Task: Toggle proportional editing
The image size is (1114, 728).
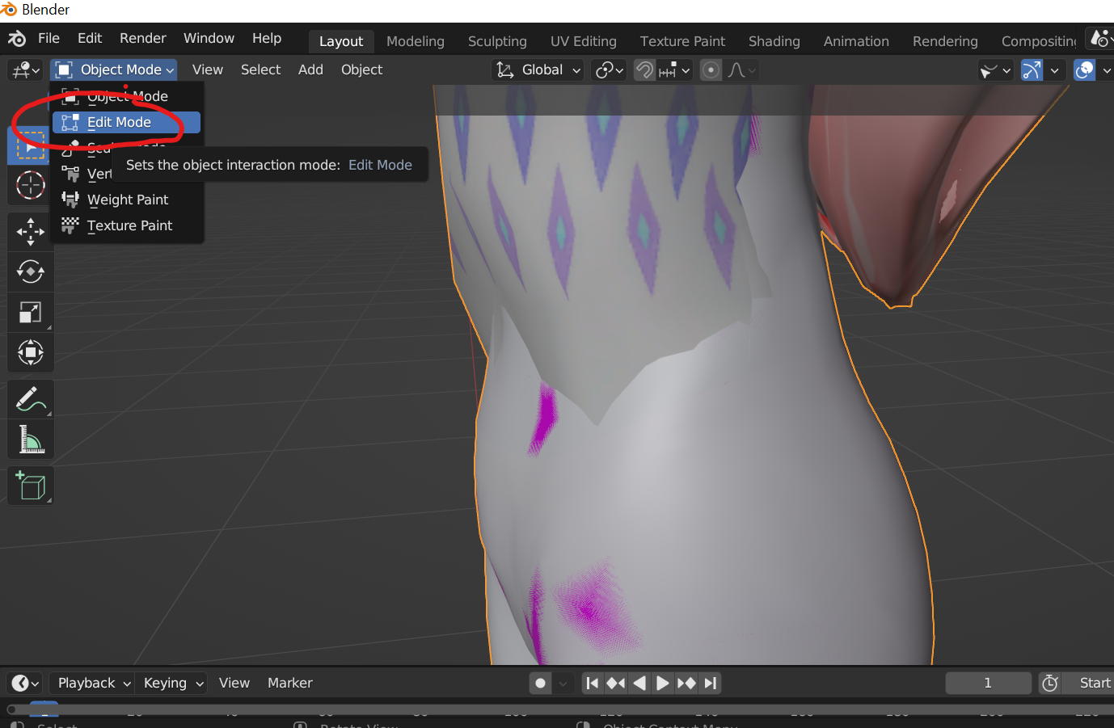Action: 711,70
